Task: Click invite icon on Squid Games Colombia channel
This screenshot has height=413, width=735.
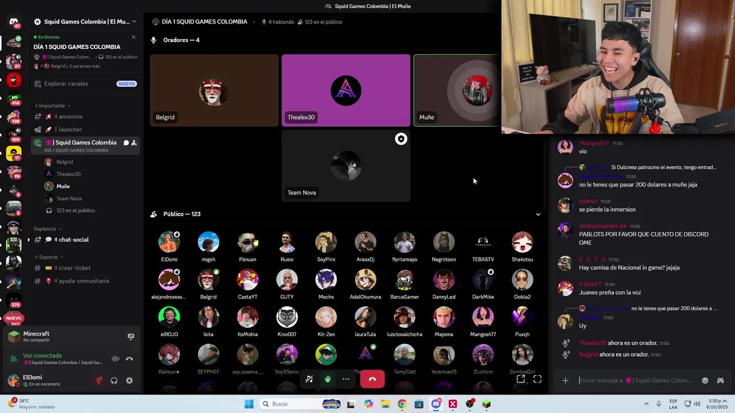Action: coord(134,143)
